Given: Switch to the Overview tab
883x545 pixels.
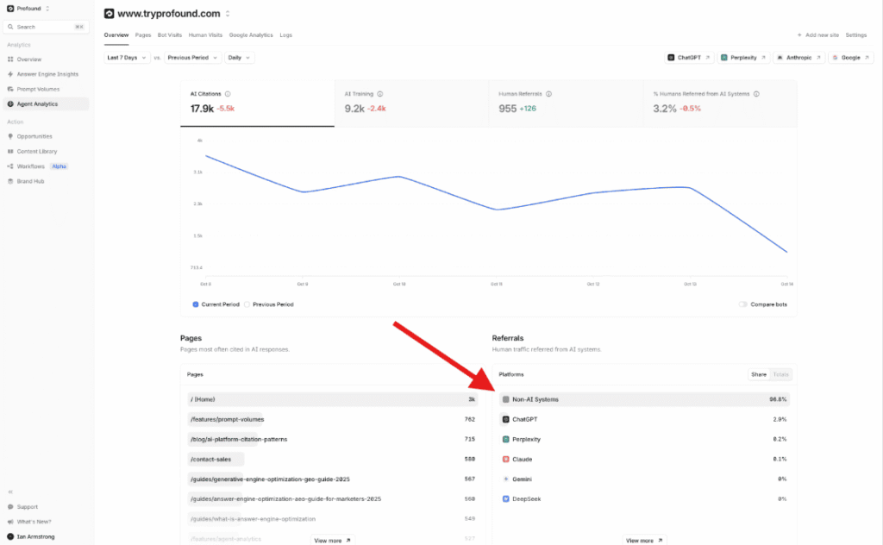Looking at the screenshot, I should click(116, 34).
